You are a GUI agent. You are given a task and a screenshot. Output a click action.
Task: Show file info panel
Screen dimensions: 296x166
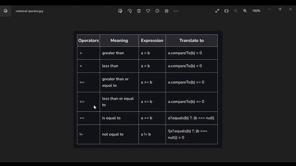157,11
